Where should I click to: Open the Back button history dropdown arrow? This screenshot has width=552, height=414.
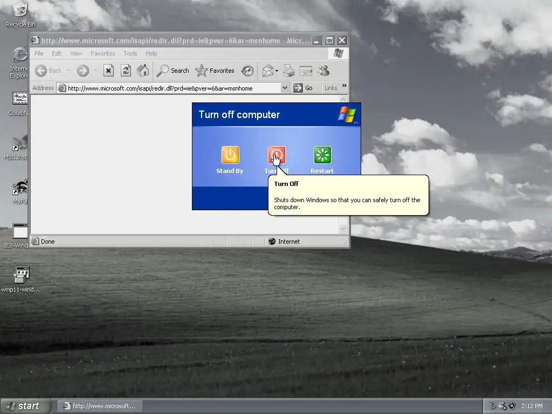(x=68, y=71)
